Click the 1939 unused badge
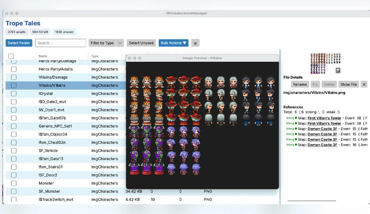This screenshot has width=370, height=214. click(64, 32)
